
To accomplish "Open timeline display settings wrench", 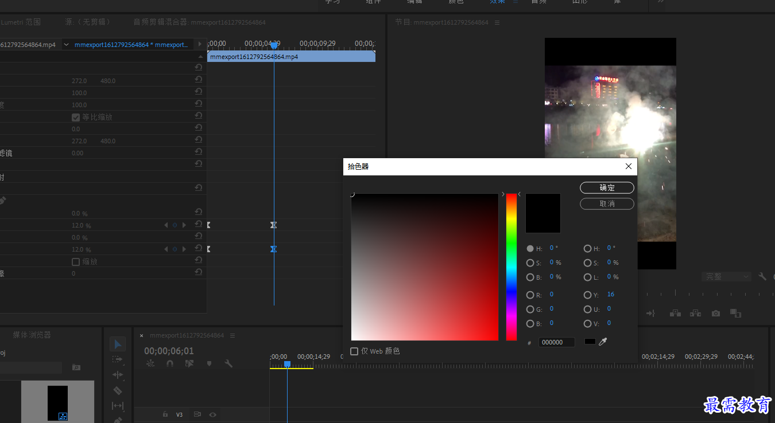I will coord(228,363).
